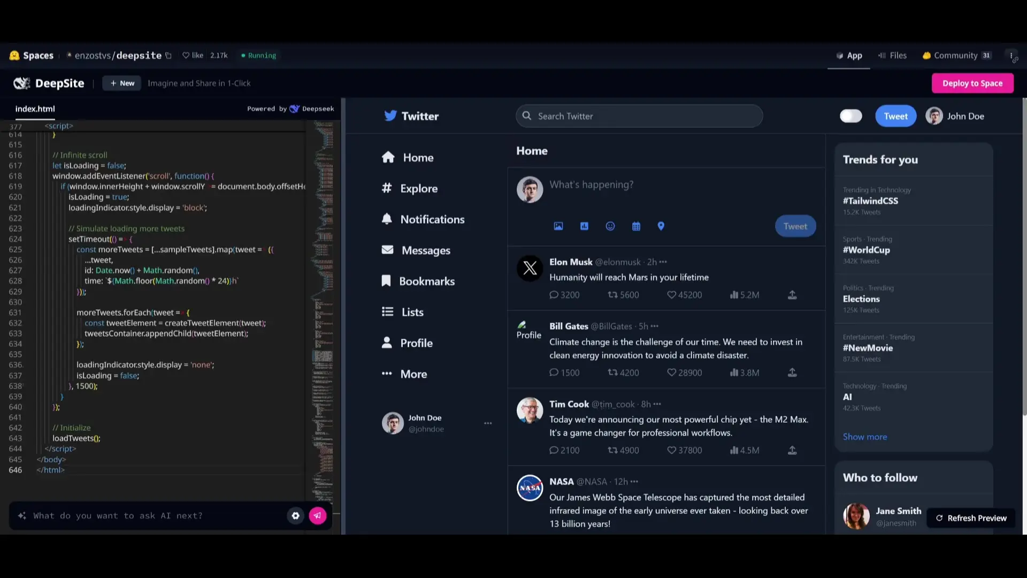Screen dimensions: 1027x578
Task: Click the New button in DeepSite
Action: click(122, 83)
